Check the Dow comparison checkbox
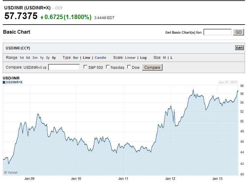Image resolution: width=251 pixels, height=184 pixels. pos(129,67)
